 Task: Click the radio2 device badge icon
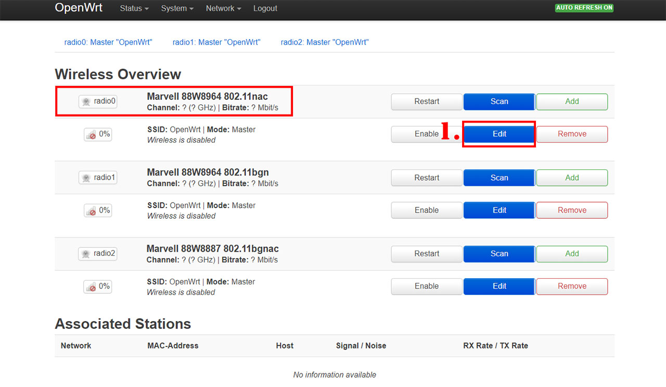[x=97, y=254]
